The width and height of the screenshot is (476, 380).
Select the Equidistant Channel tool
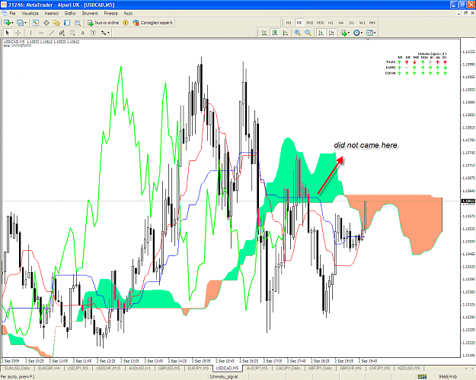(x=62, y=33)
